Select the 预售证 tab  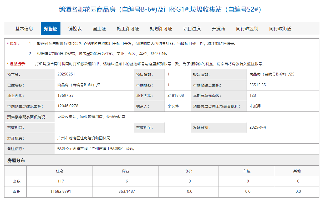50,29
